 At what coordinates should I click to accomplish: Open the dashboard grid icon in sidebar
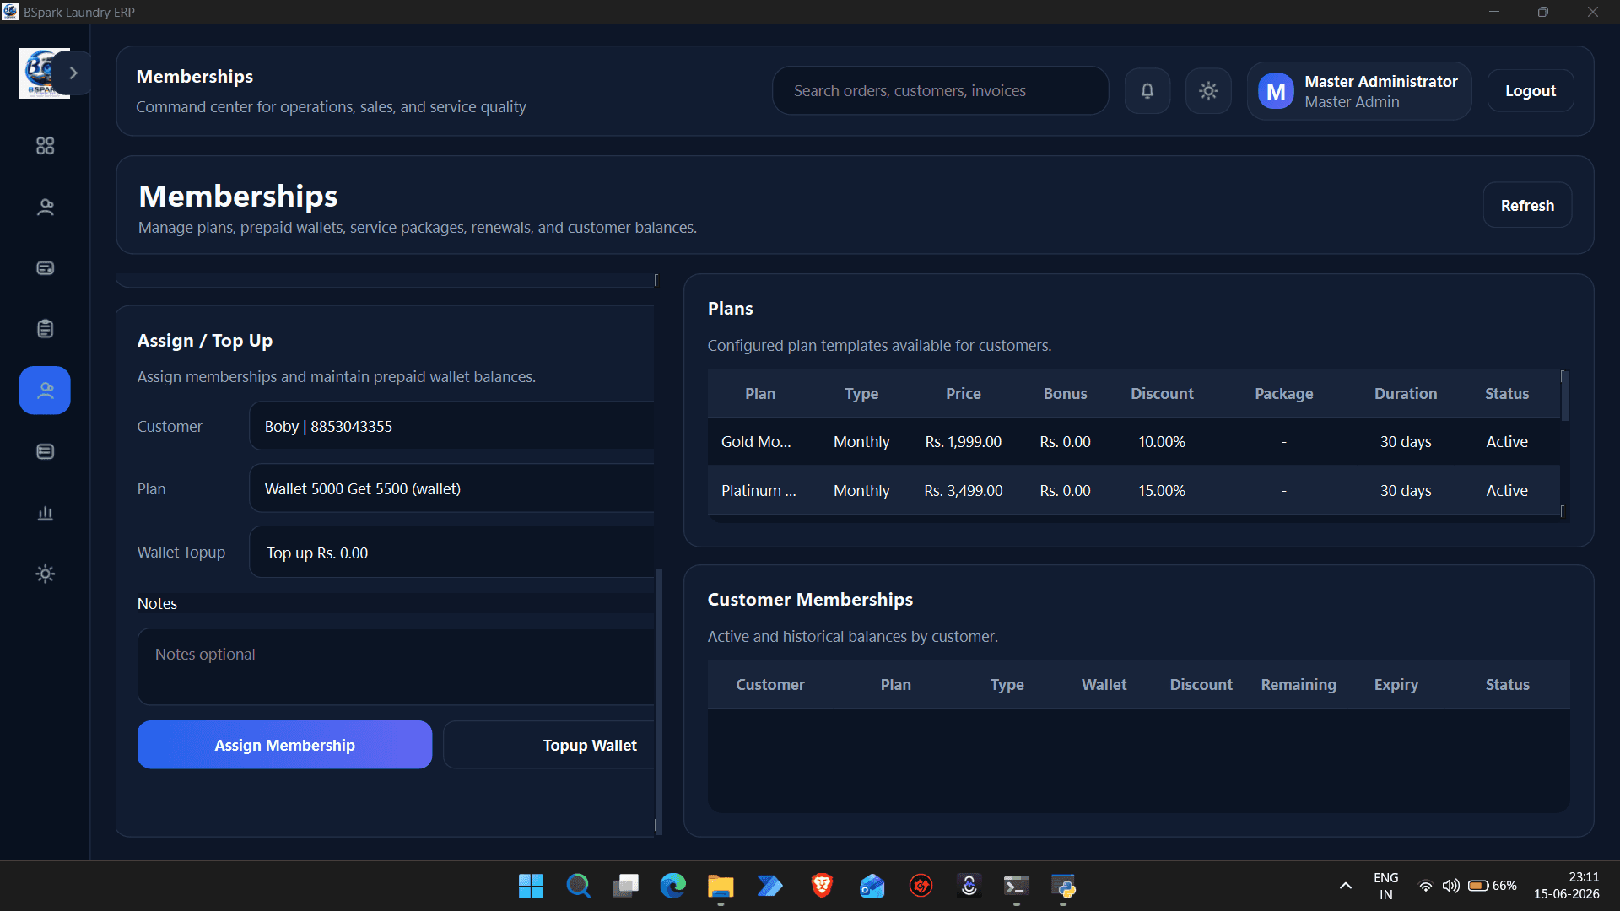pos(46,146)
